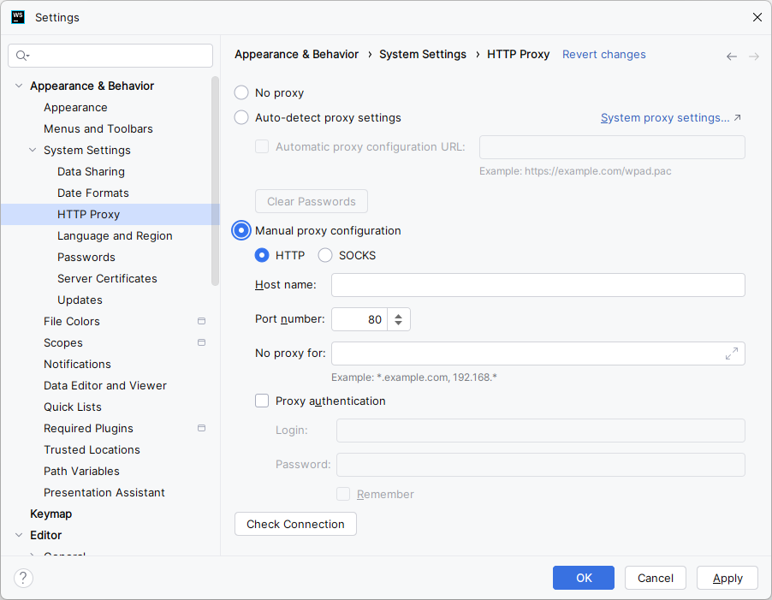The image size is (772, 600).
Task: Click the Port number field
Action: coord(359,319)
